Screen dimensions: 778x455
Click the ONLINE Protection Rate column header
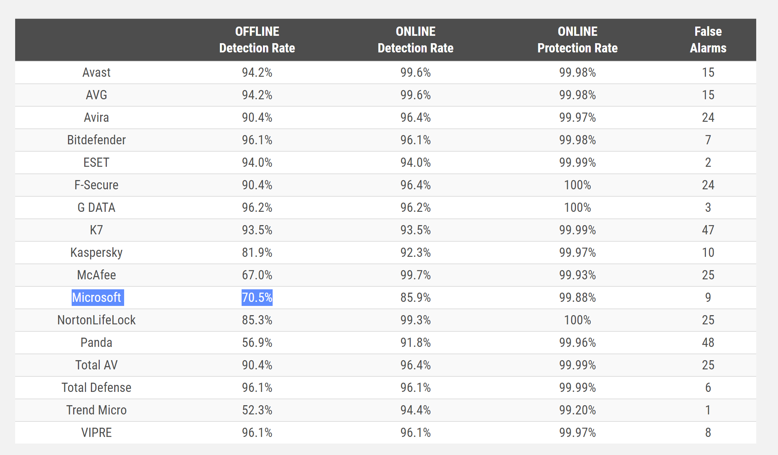click(577, 40)
